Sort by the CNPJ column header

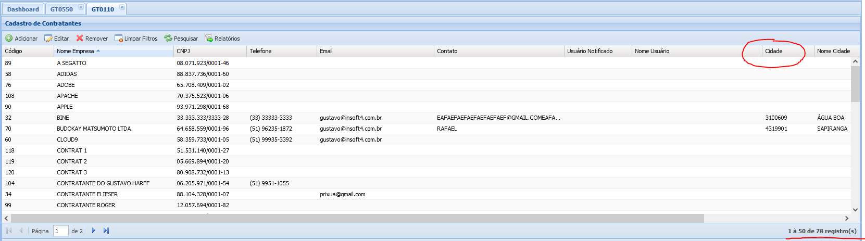(x=210, y=51)
